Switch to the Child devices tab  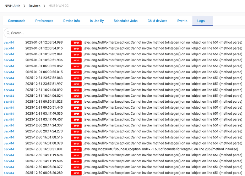157,21
